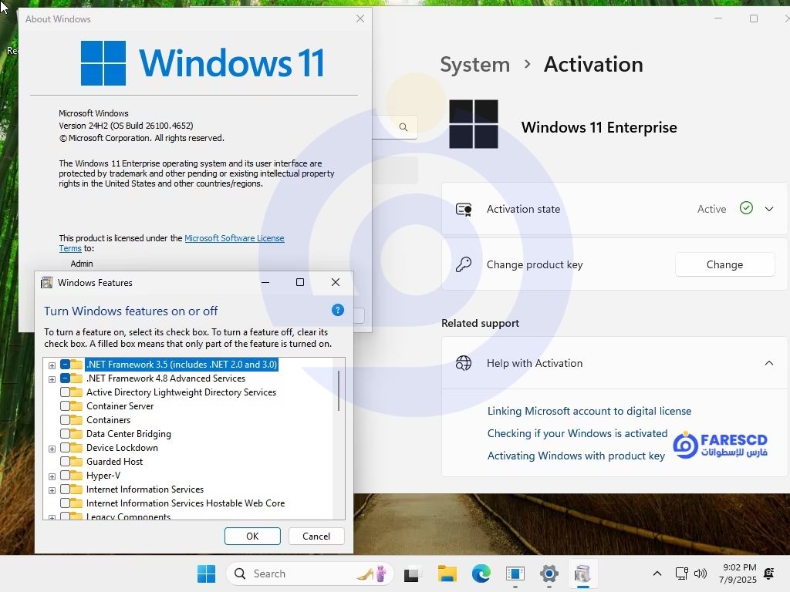This screenshot has height=592, width=790.
Task: Click the Windows Features title bar icon
Action: click(46, 282)
